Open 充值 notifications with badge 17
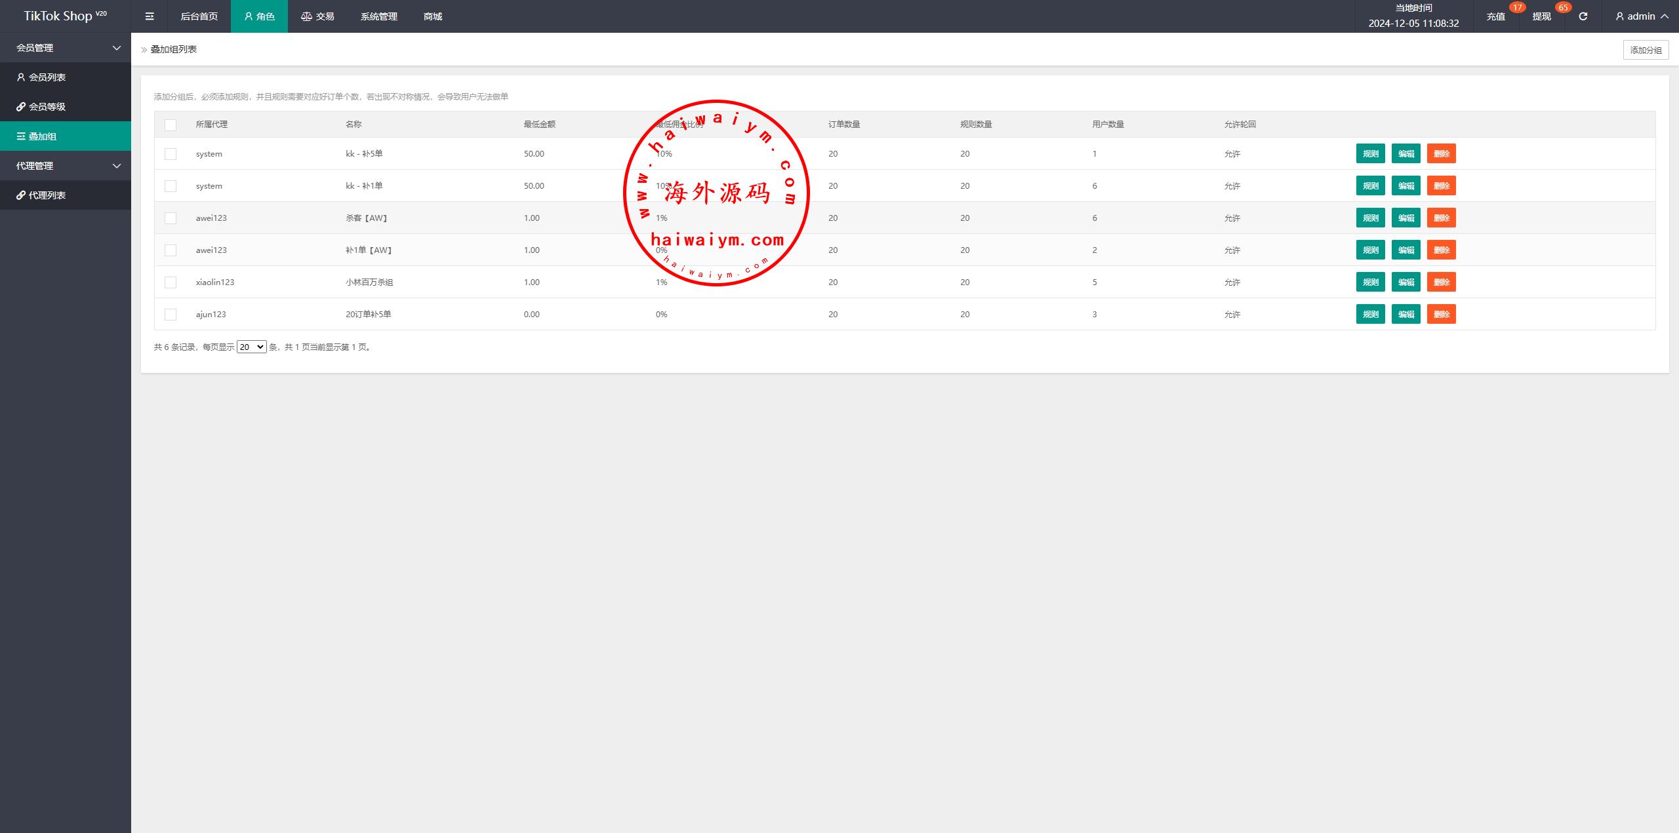This screenshot has height=833, width=1679. point(1496,16)
